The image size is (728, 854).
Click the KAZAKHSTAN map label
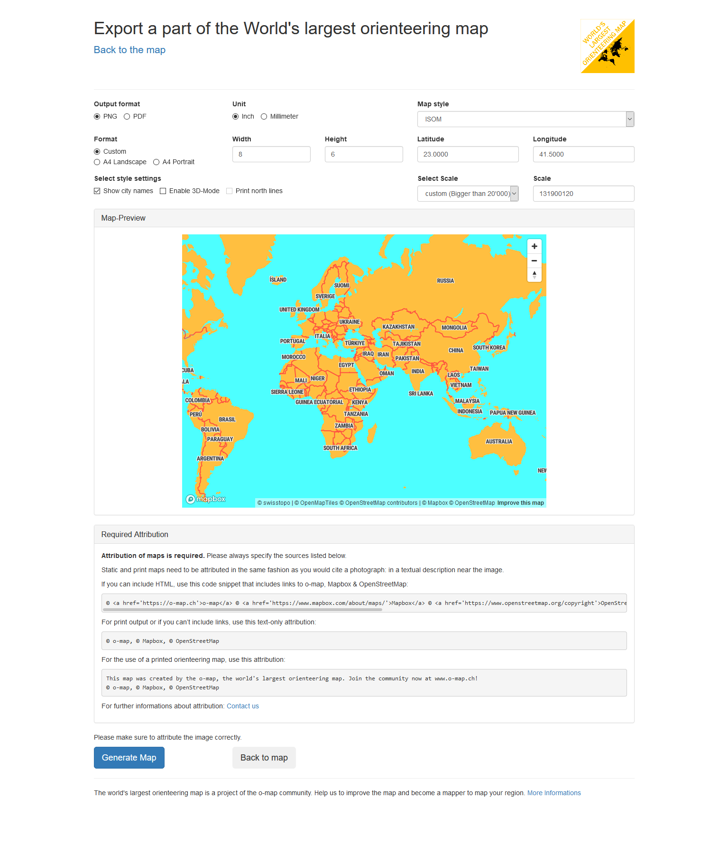point(398,327)
